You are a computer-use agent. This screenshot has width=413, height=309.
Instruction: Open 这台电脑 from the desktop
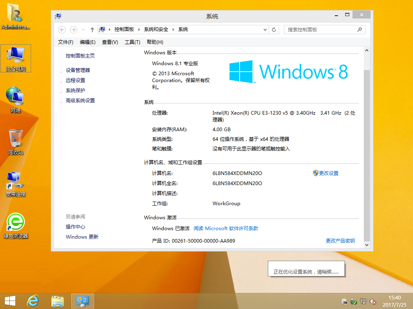(15, 56)
